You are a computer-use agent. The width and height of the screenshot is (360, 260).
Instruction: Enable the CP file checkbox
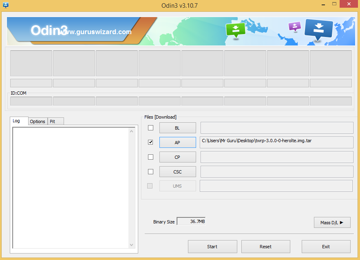pos(150,157)
